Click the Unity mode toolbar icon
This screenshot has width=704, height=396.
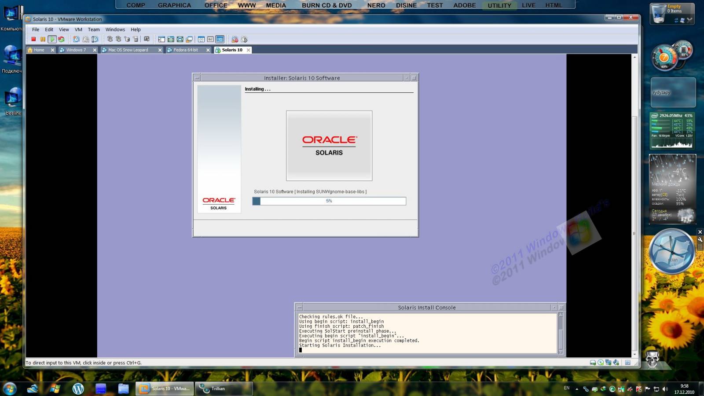[189, 39]
